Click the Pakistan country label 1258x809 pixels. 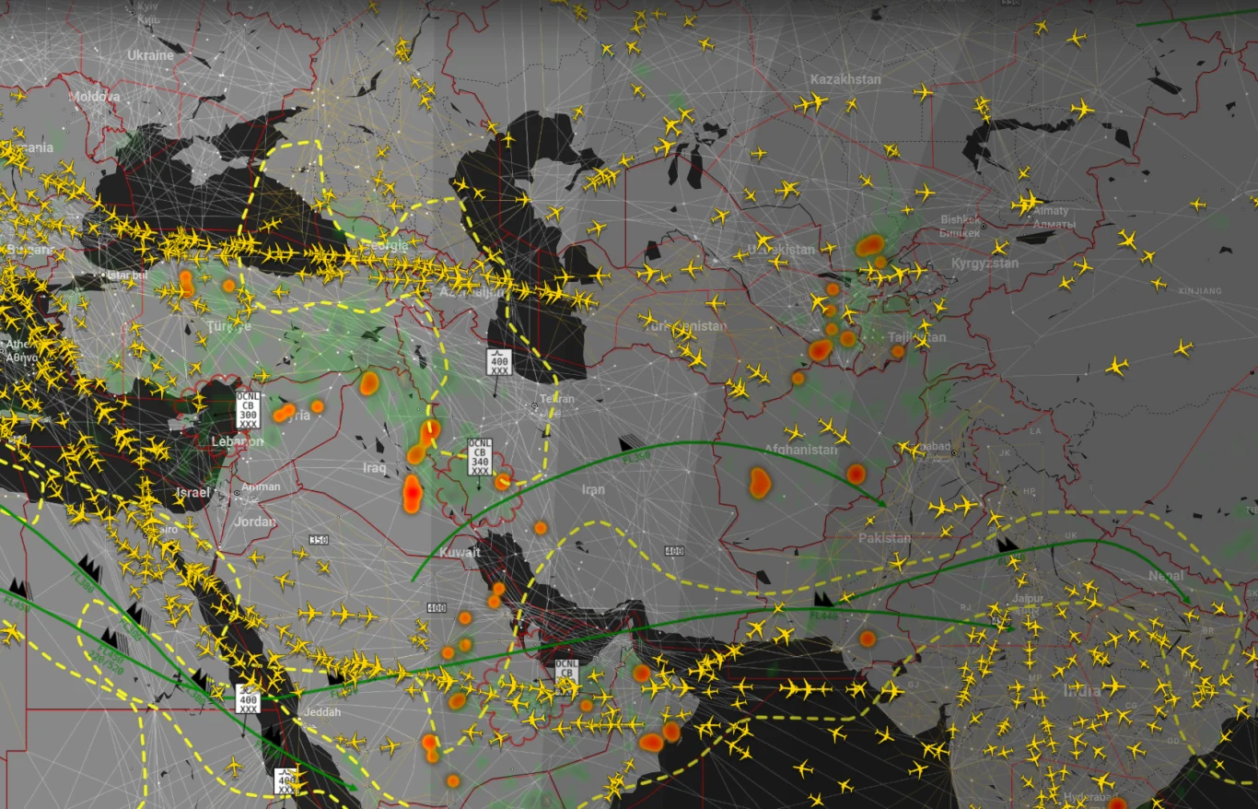[884, 538]
